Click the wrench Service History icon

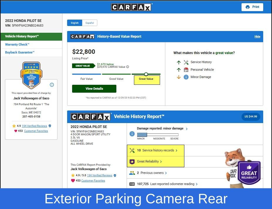pyautogui.click(x=186, y=62)
